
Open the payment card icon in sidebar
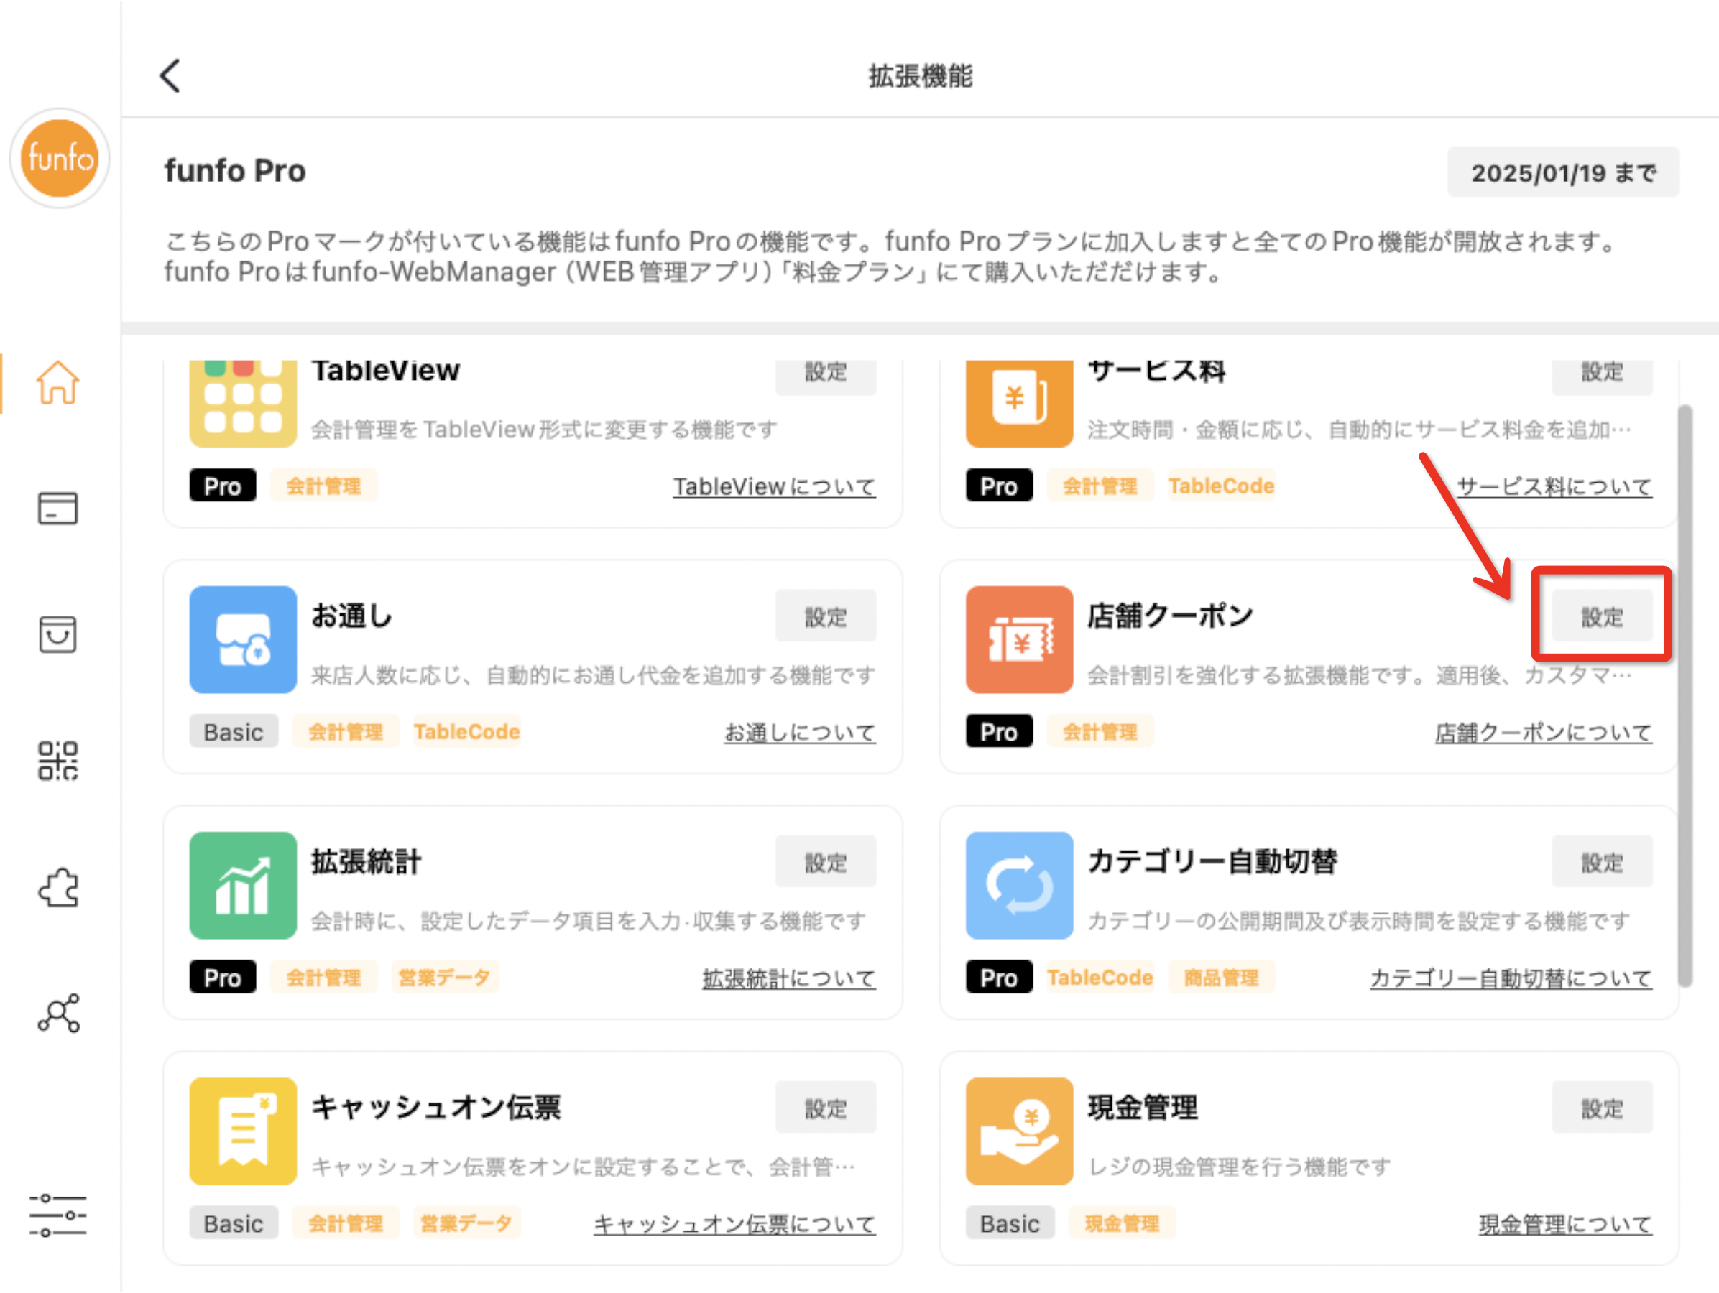click(58, 509)
